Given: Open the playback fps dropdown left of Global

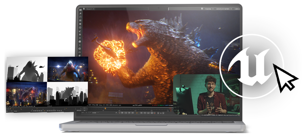Looking at the screenshot, I should (x=84, y=113).
